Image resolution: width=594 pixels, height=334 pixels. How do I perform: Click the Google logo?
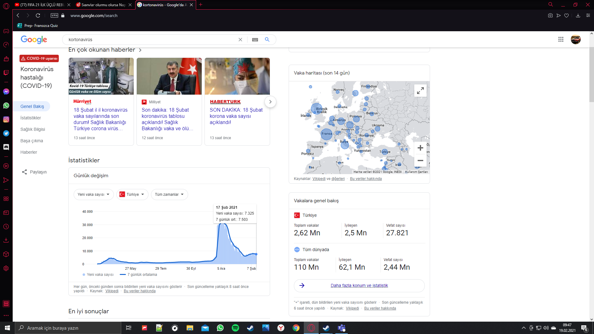click(34, 40)
